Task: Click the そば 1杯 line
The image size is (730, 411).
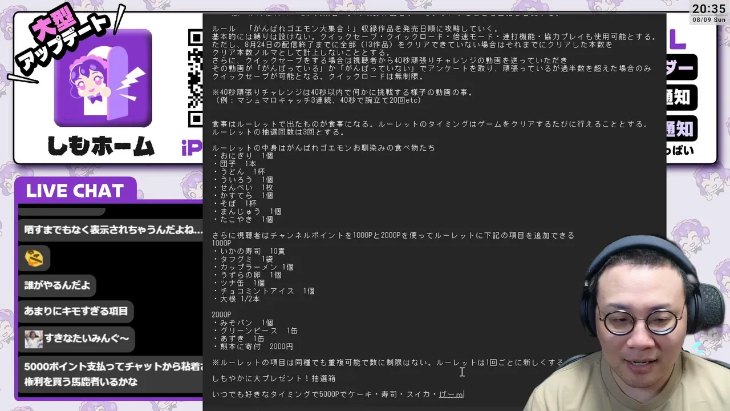Action: tap(234, 204)
